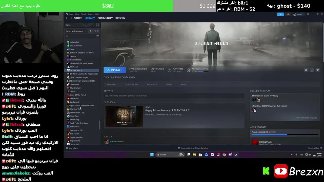Expand the brezxn account dropdown
The width and height of the screenshot is (324, 182).
pos(298,14)
